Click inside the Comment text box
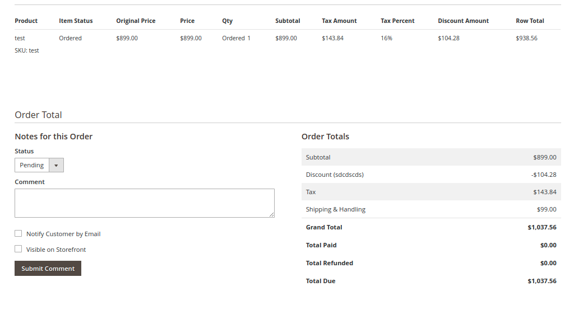The image size is (569, 324). click(144, 203)
